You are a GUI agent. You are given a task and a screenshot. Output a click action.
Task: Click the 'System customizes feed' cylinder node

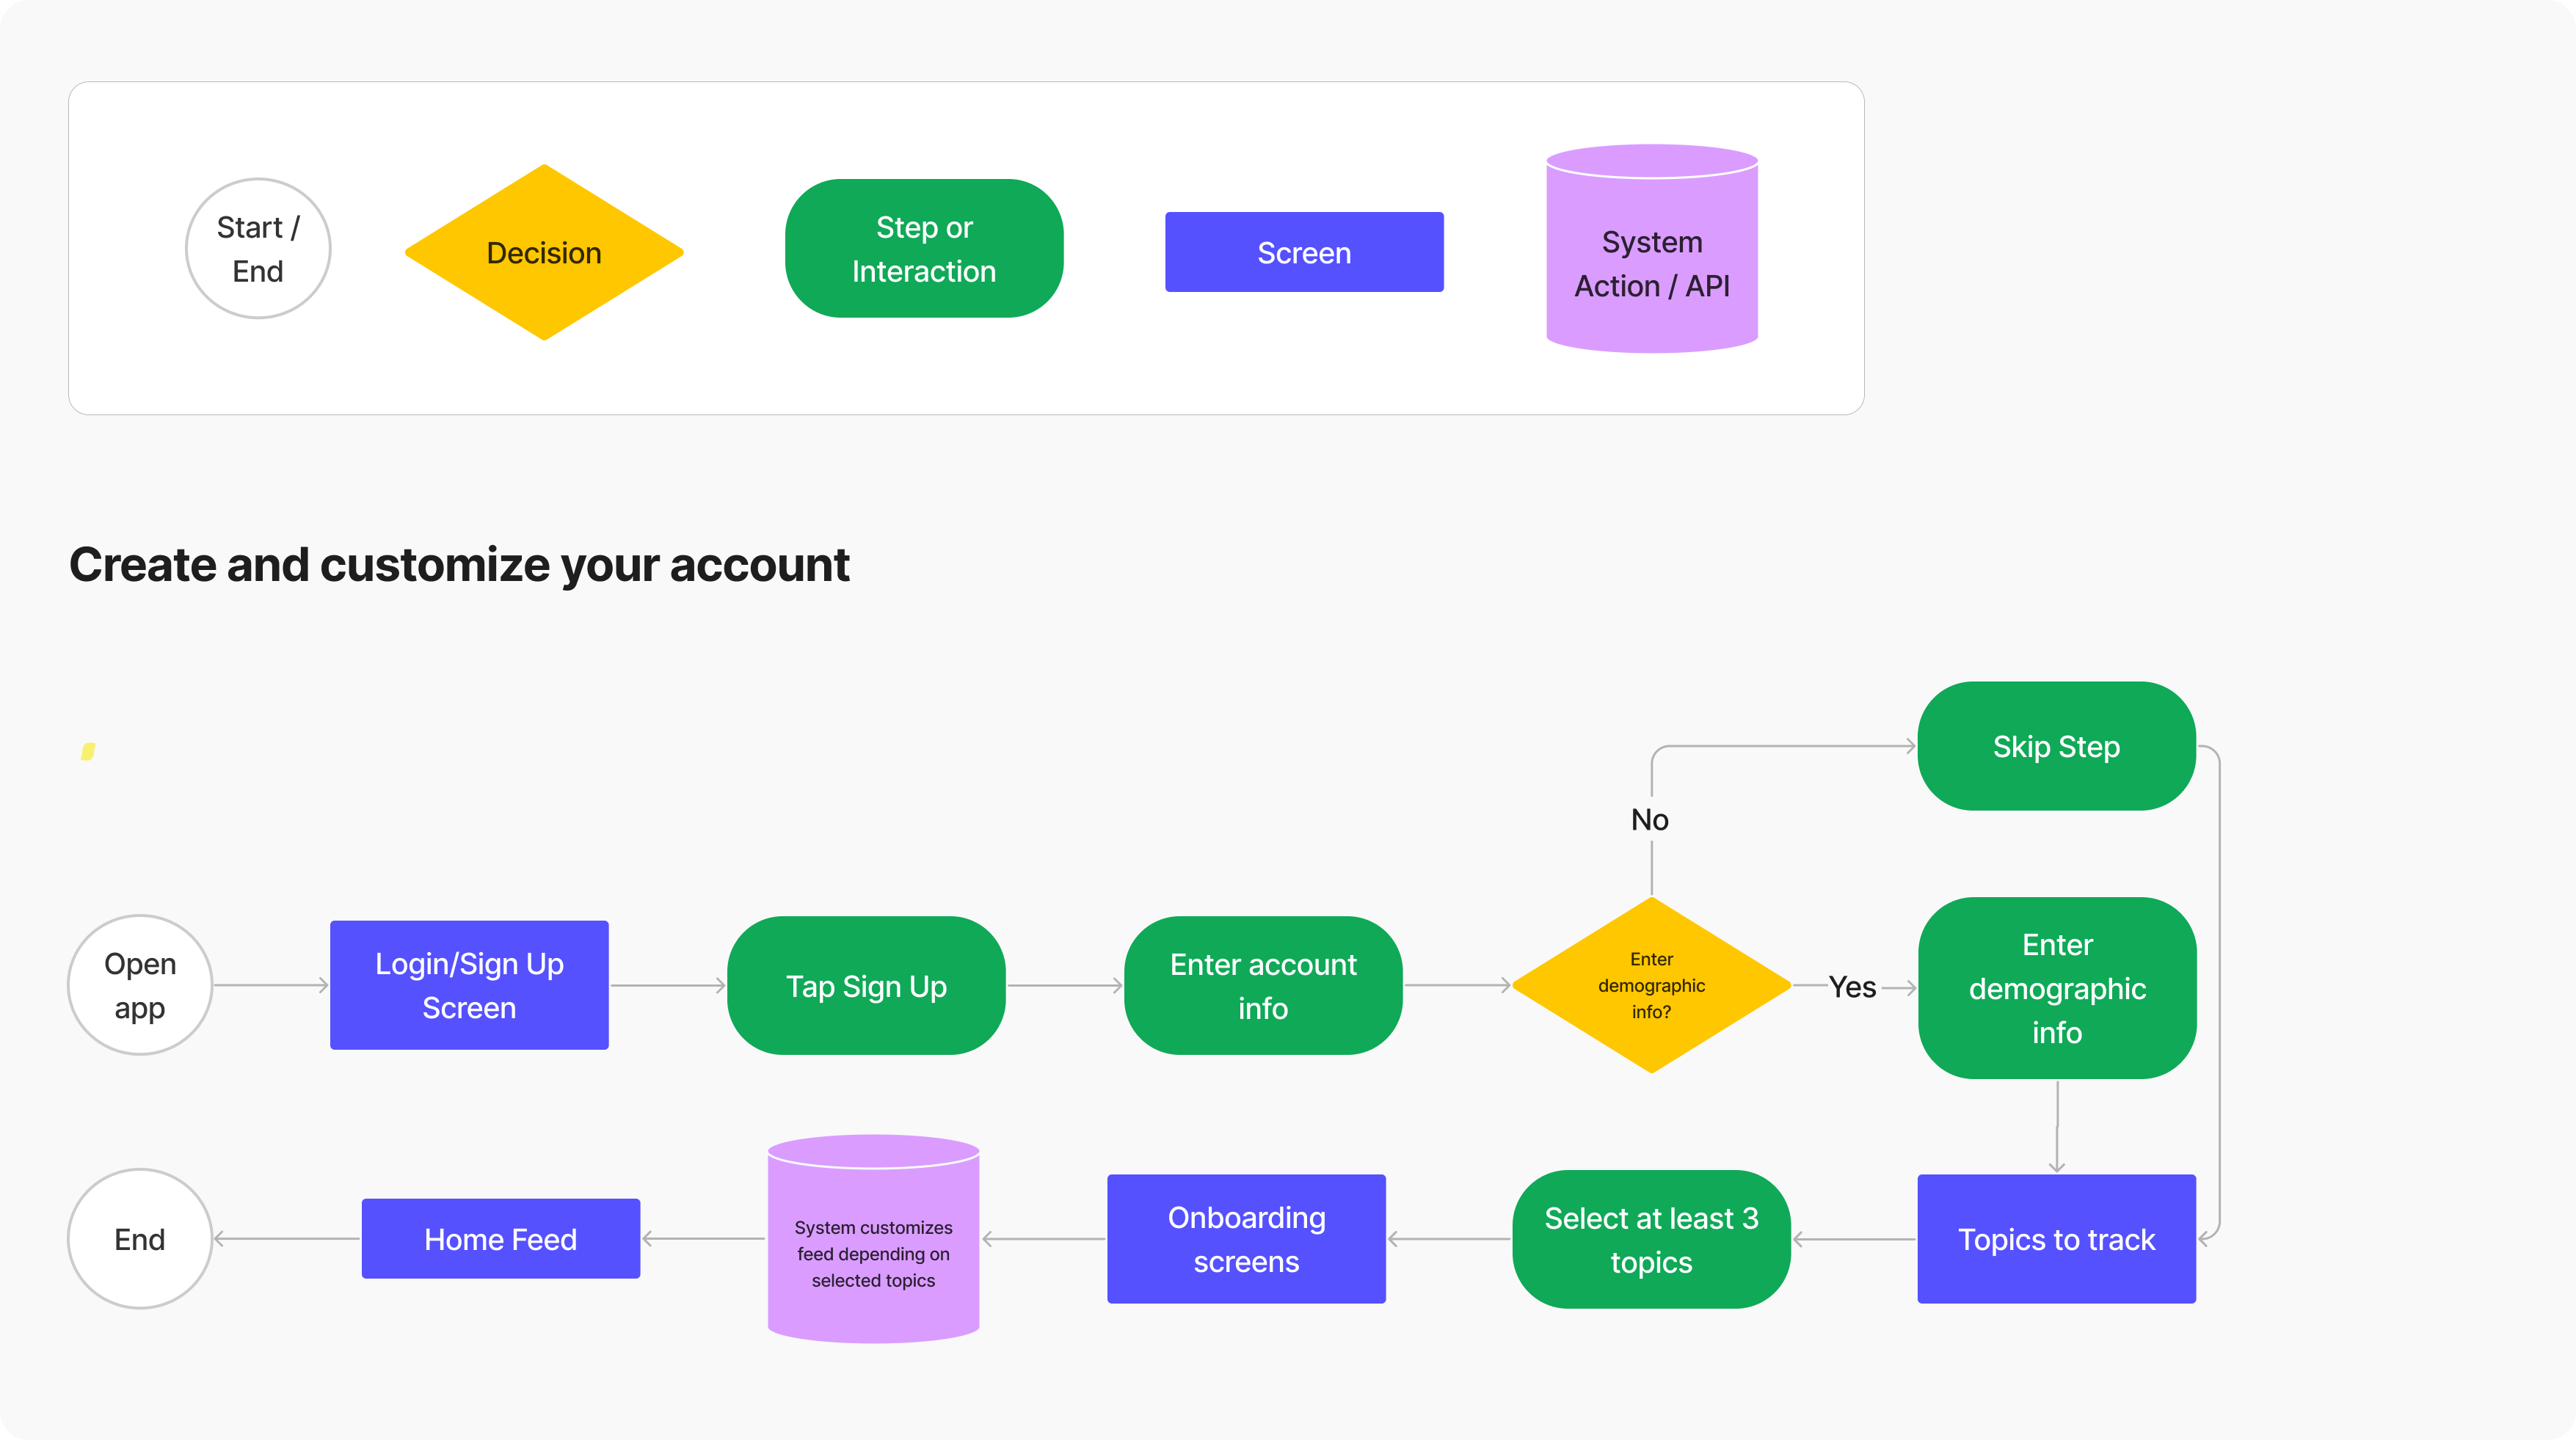pyautogui.click(x=873, y=1239)
